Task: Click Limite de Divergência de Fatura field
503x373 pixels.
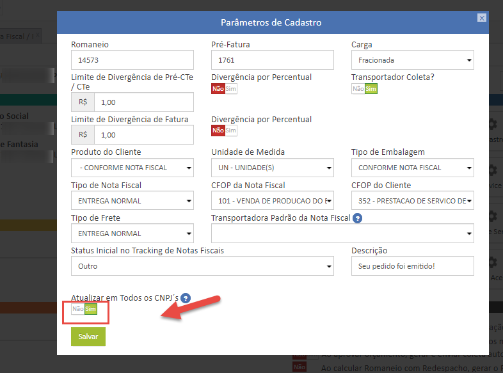Action: (143, 135)
